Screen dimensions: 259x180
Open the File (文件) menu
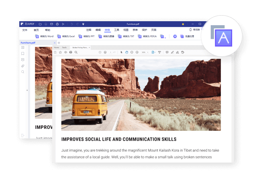click(x=25, y=30)
